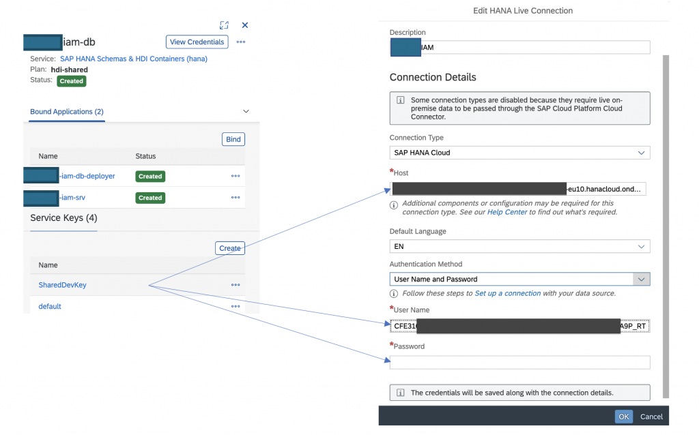The width and height of the screenshot is (699, 435).
Task: Click the Description input field
Action: tap(519, 47)
